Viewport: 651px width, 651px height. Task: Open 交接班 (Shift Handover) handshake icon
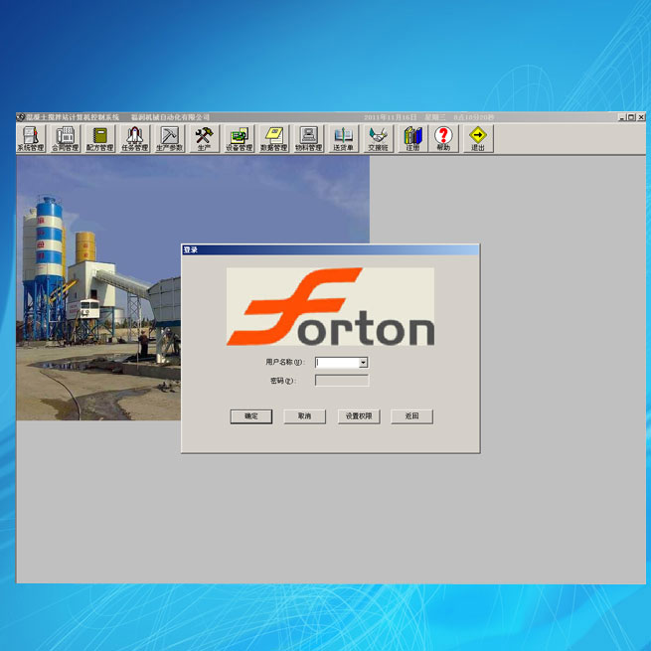pos(379,139)
